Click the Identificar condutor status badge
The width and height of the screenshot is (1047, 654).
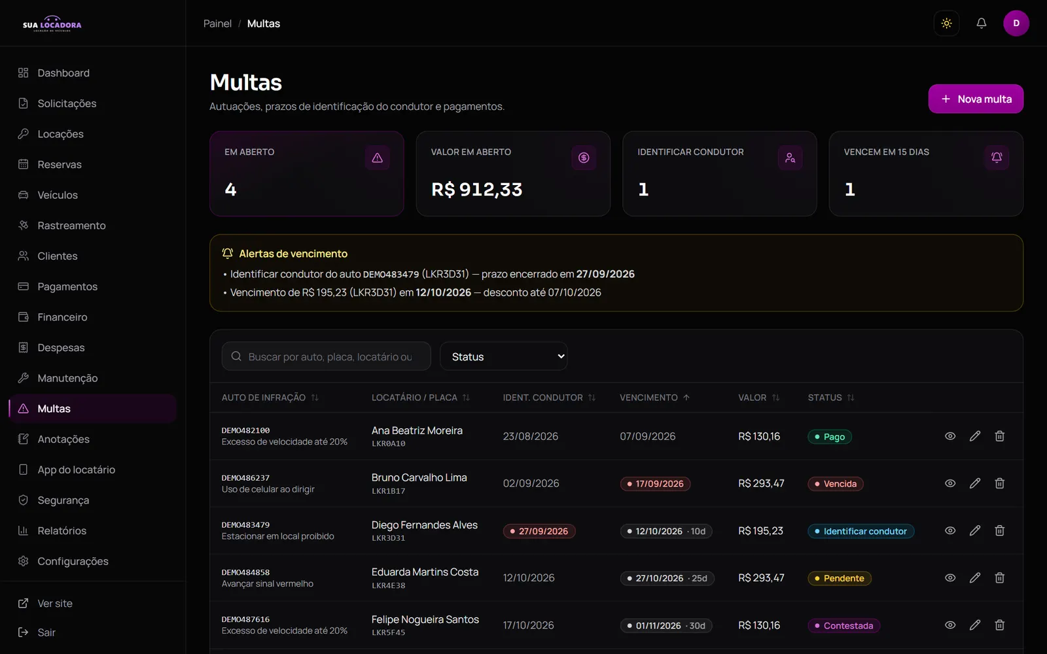[x=861, y=531]
